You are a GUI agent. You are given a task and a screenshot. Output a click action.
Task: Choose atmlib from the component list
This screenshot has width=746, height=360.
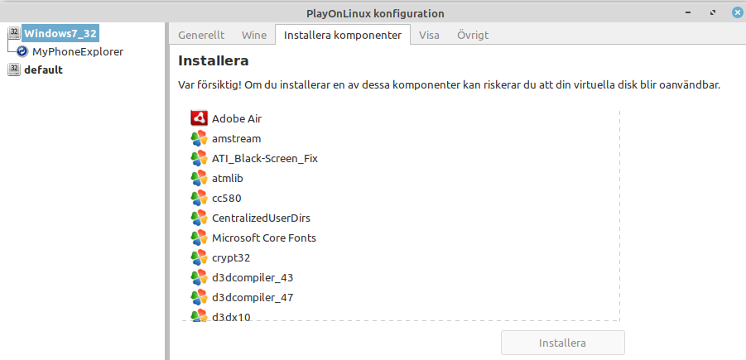click(228, 178)
